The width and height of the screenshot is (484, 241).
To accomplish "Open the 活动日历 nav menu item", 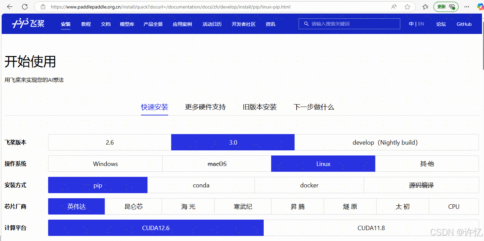I will (212, 24).
